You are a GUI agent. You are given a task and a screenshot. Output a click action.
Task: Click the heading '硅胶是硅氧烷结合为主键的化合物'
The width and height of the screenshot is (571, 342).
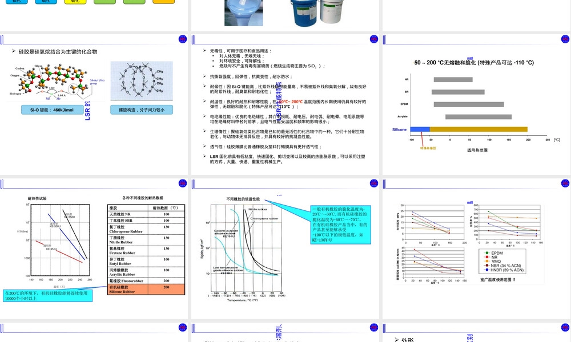pyautogui.click(x=58, y=52)
